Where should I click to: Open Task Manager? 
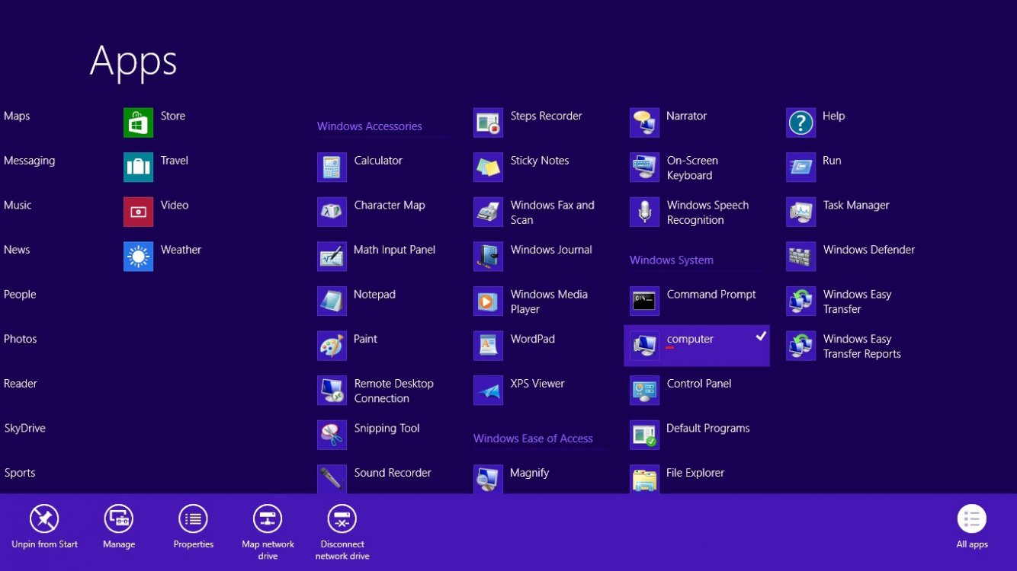point(839,211)
